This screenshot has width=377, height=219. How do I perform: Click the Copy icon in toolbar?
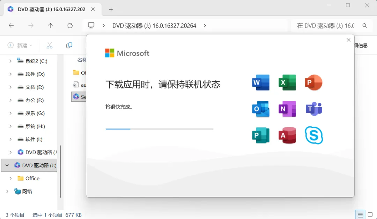(x=69, y=45)
